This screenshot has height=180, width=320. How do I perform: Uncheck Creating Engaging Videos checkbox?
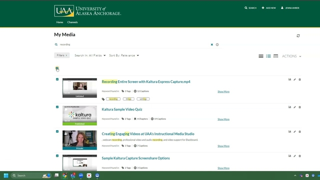(x=57, y=131)
